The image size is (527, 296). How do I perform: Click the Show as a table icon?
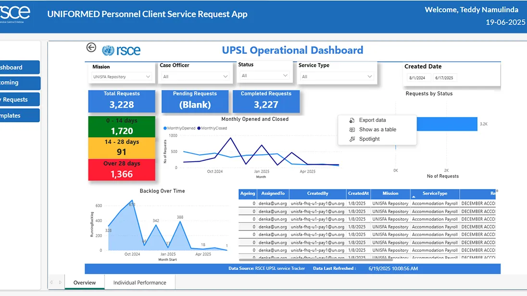point(352,130)
